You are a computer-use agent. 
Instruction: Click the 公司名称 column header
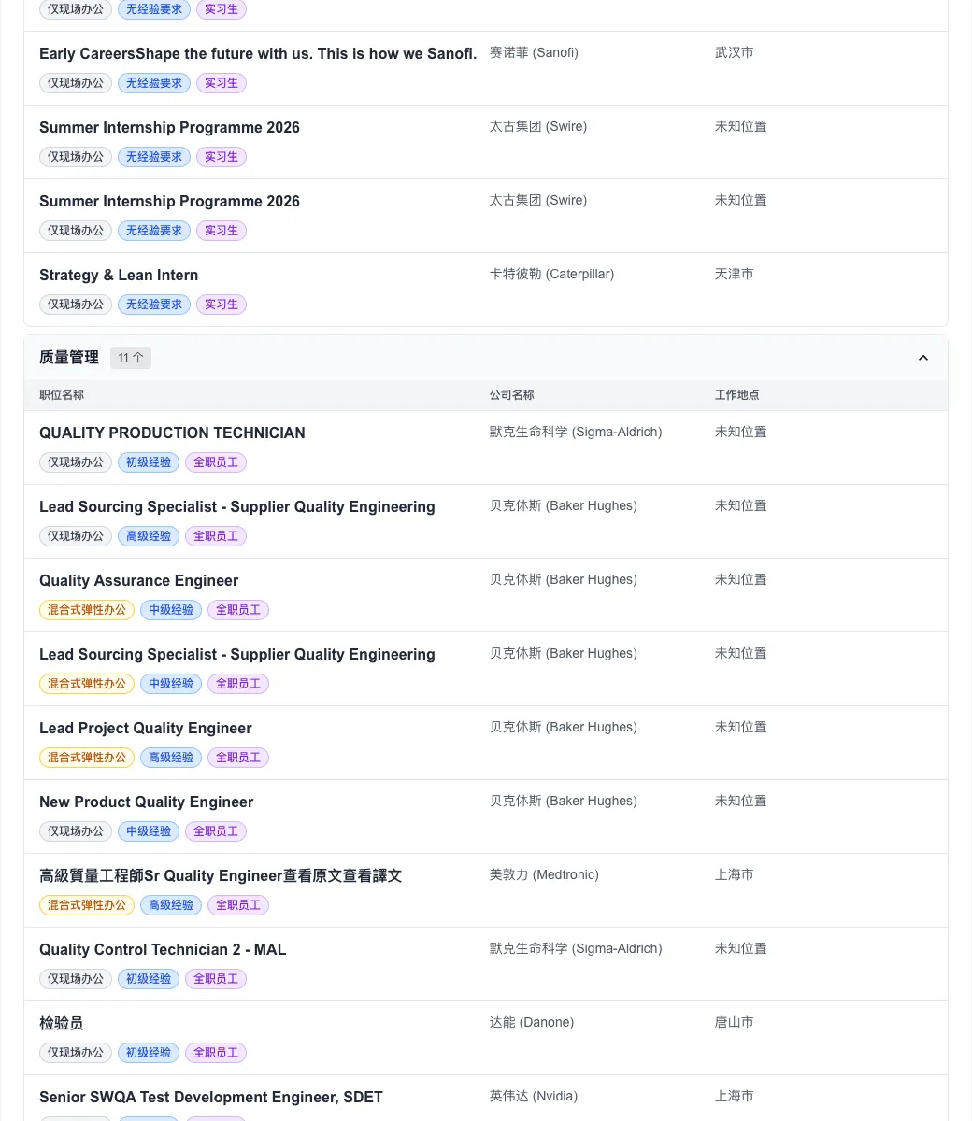click(x=512, y=395)
